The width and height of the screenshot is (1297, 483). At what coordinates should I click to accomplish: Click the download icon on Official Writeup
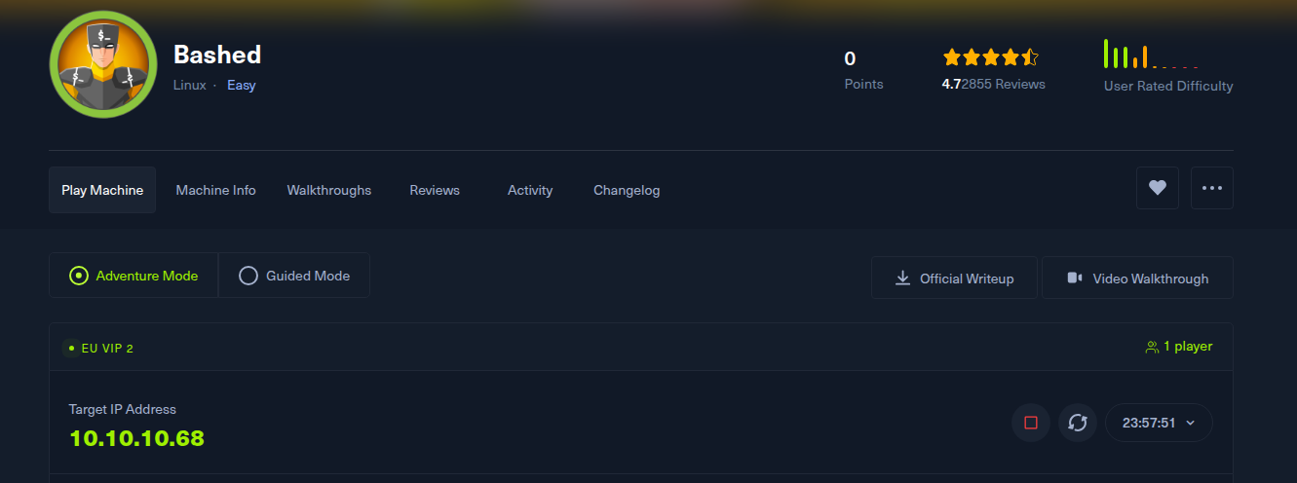(902, 279)
